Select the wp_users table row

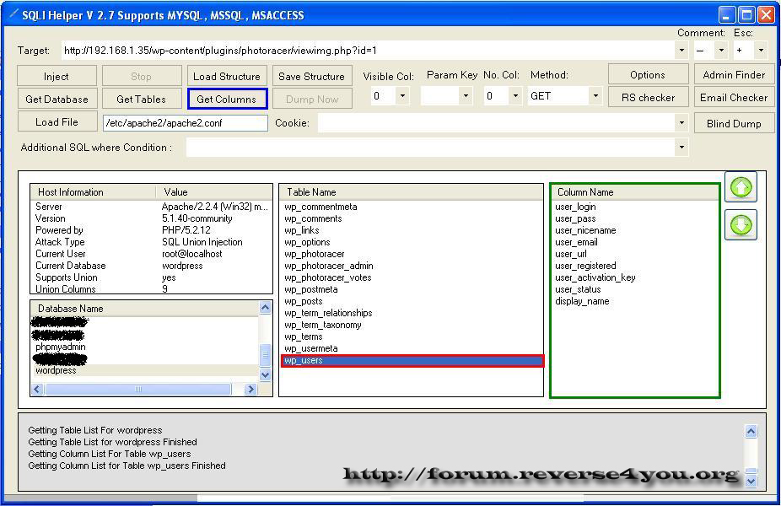(412, 361)
